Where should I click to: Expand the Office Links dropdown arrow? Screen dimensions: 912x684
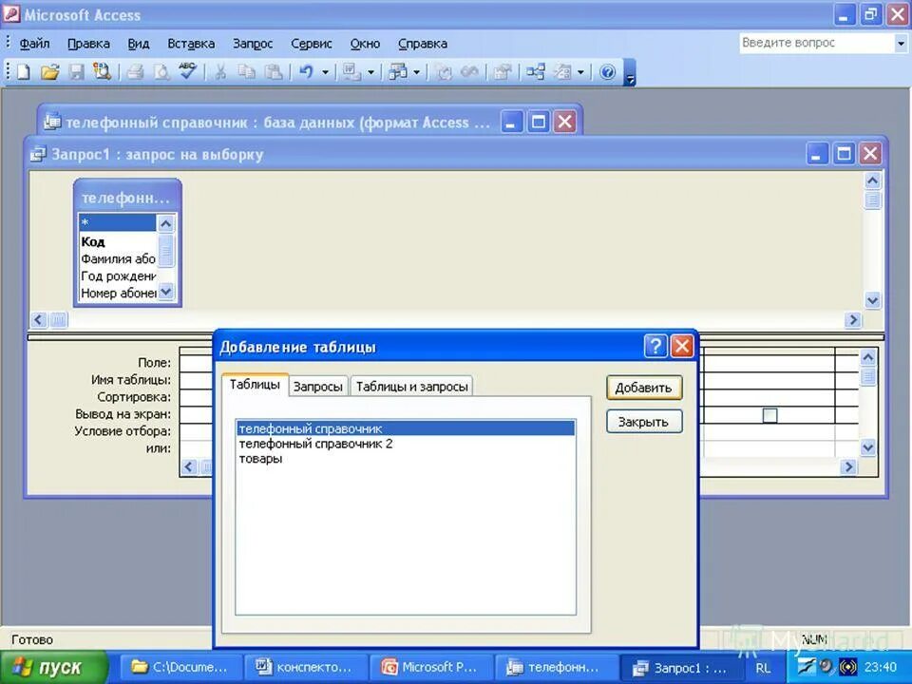[x=370, y=73]
